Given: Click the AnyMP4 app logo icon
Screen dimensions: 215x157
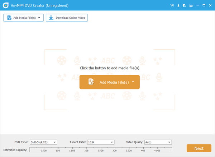Looking at the screenshot, I should (6, 5).
